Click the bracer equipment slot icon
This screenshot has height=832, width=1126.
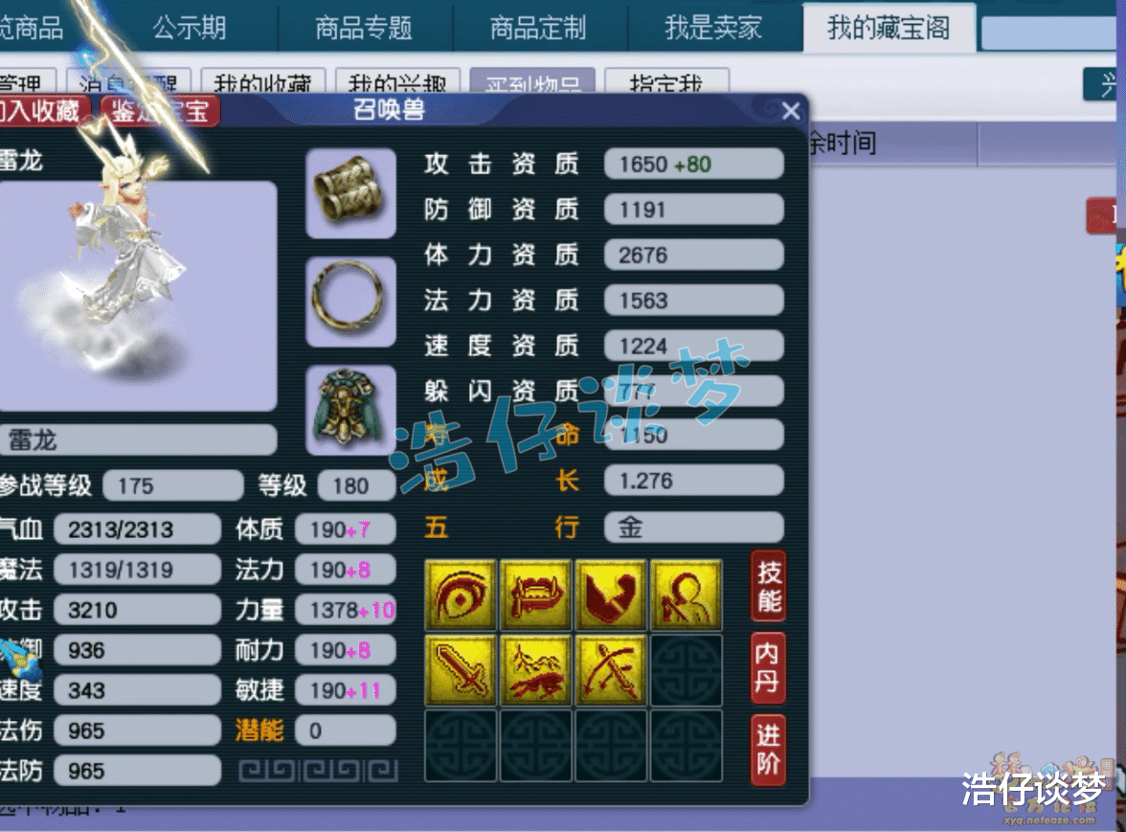coord(350,193)
